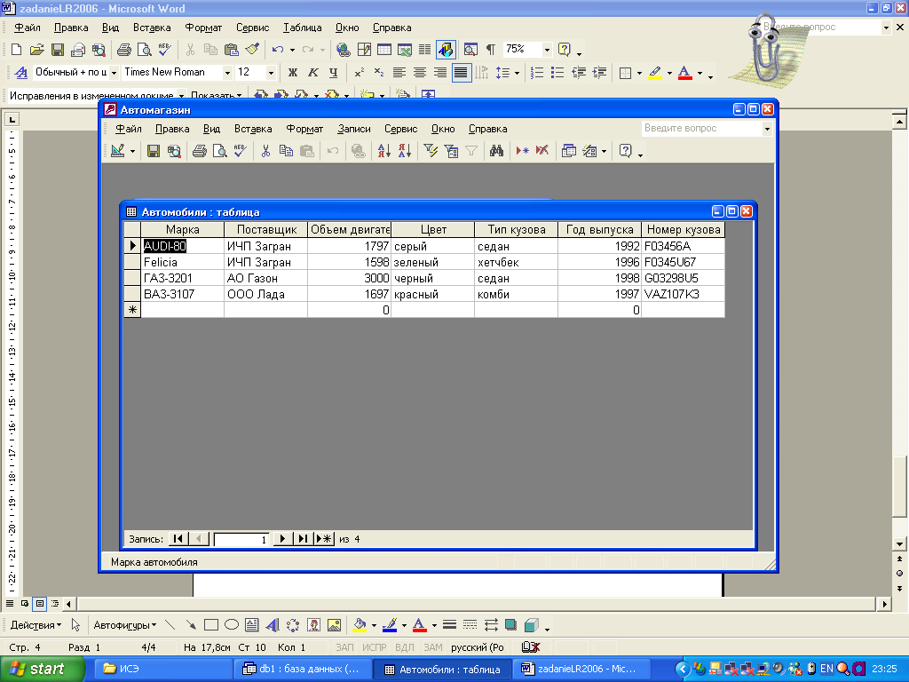Click Insert Table icon in Word toolbar
The width and height of the screenshot is (909, 682).
click(x=383, y=50)
